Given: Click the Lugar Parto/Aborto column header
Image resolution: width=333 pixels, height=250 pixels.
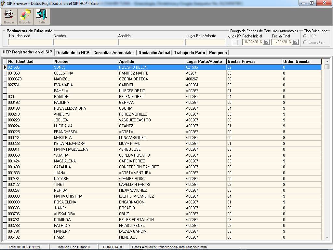Looking at the screenshot, I should pos(206,62).
